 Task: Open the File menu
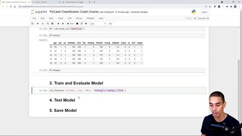click(x=34, y=18)
